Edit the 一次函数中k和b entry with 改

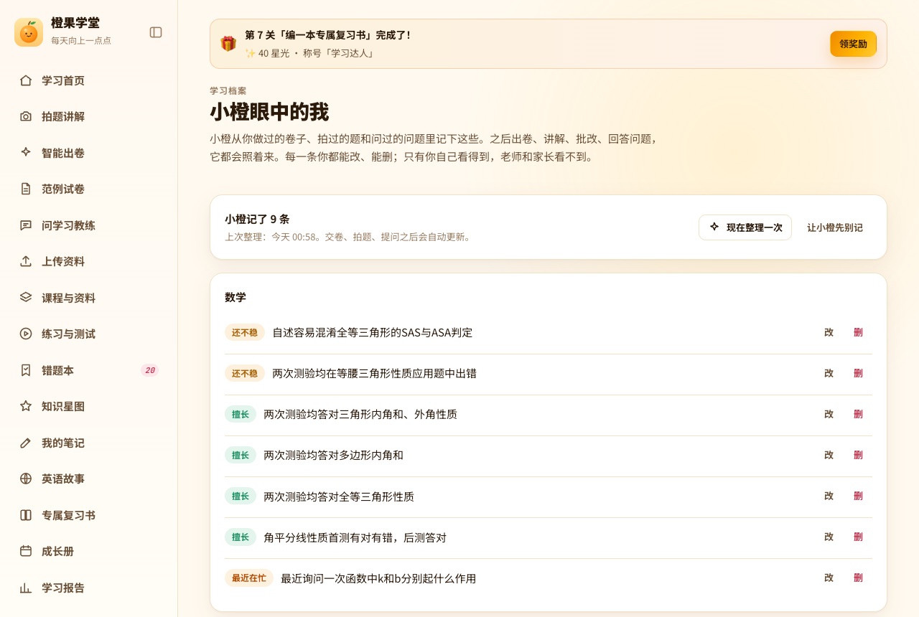829,578
